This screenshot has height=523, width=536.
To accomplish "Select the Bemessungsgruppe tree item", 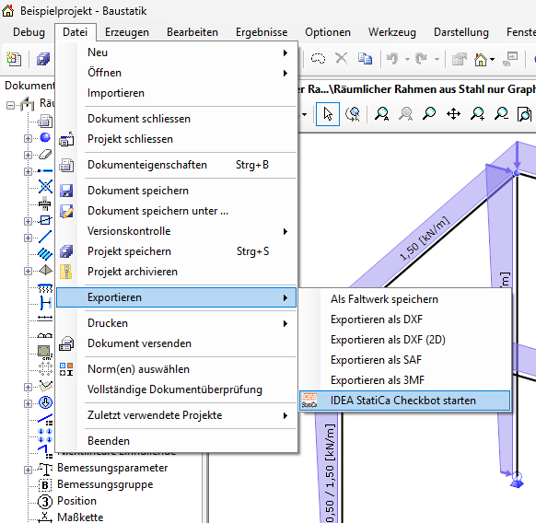I will 105,484.
